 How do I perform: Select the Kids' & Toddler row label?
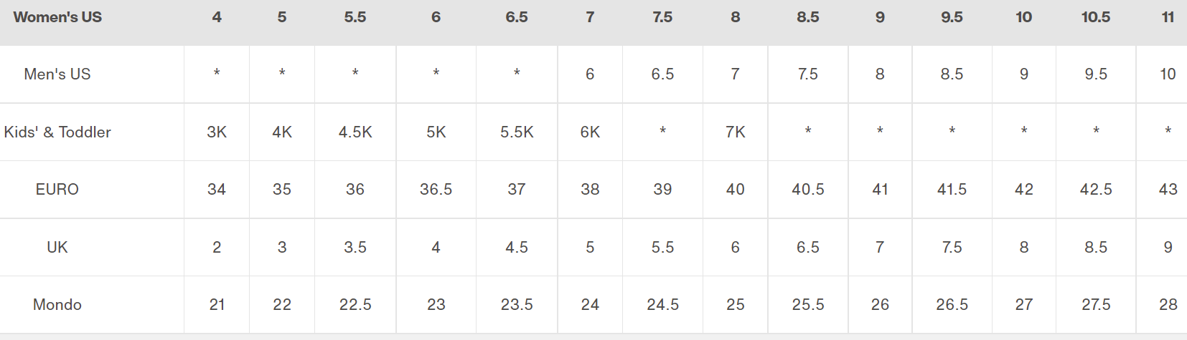(x=57, y=132)
